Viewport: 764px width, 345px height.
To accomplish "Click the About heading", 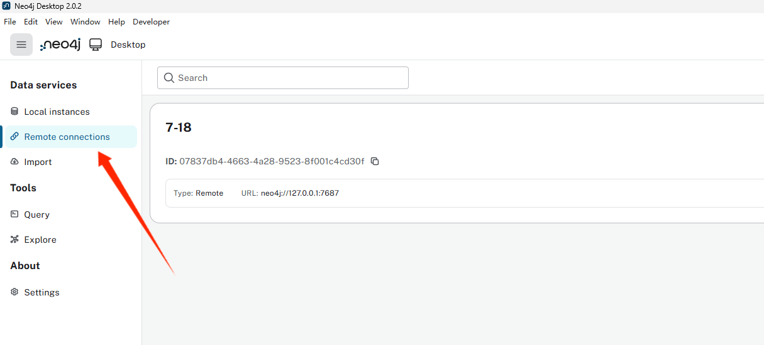I will pos(25,266).
